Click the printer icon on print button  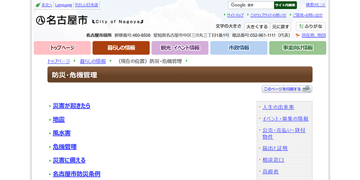307,89
